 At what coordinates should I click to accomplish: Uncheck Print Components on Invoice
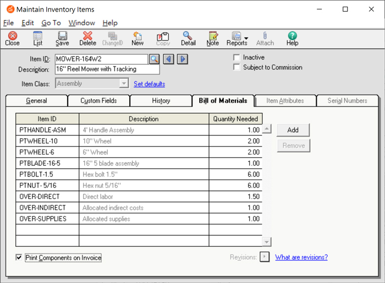pos(19,257)
